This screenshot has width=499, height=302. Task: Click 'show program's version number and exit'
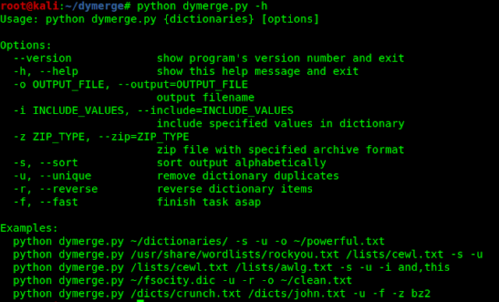click(281, 59)
